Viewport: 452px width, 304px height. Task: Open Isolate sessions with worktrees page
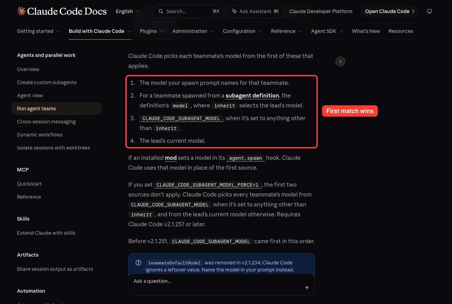53,148
